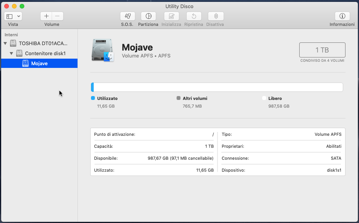
Task: Open the Informazioni info button
Action: pyautogui.click(x=342, y=16)
